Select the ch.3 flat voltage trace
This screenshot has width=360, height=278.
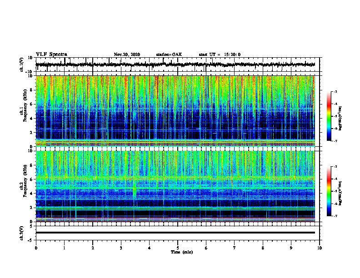coord(175,233)
